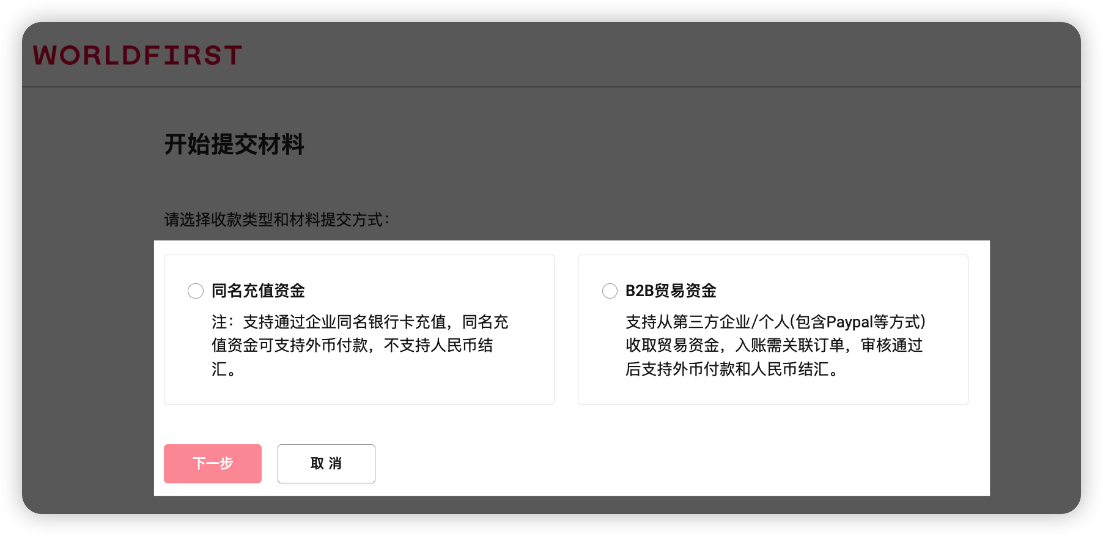
Task: Click the 同名充 text at end of first note line
Action: [x=485, y=322]
